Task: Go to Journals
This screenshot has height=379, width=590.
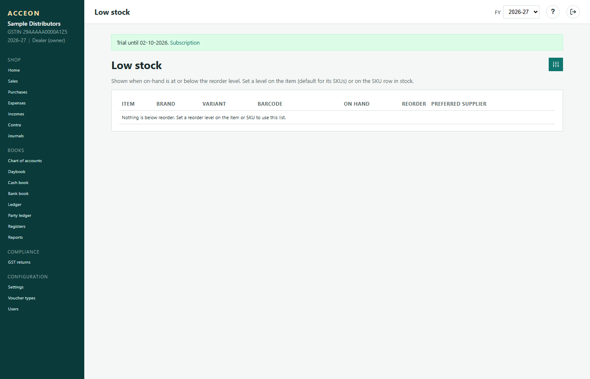Action: click(x=16, y=136)
